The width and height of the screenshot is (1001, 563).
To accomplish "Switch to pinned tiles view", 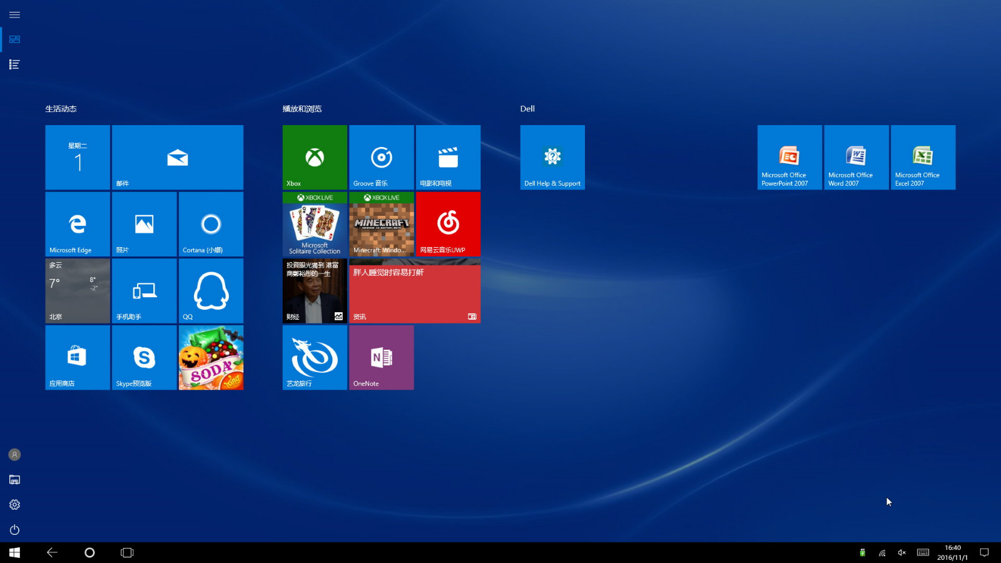I will [x=14, y=39].
